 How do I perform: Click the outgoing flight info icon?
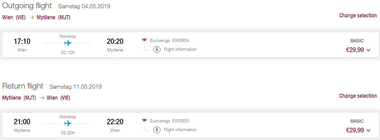click(157, 50)
